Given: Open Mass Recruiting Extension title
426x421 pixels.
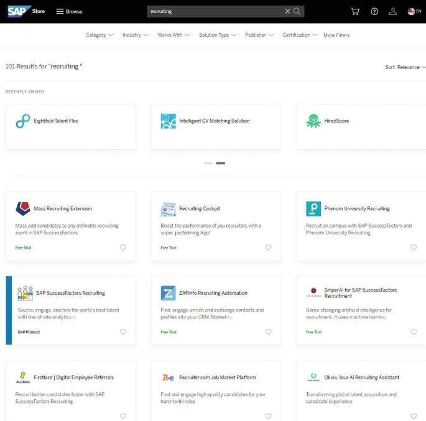Looking at the screenshot, I should (63, 208).
